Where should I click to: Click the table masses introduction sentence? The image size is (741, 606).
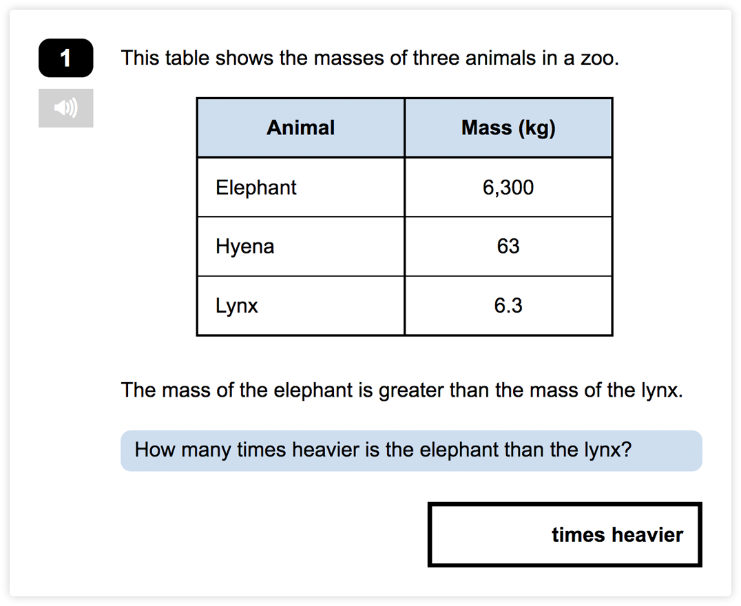370,58
